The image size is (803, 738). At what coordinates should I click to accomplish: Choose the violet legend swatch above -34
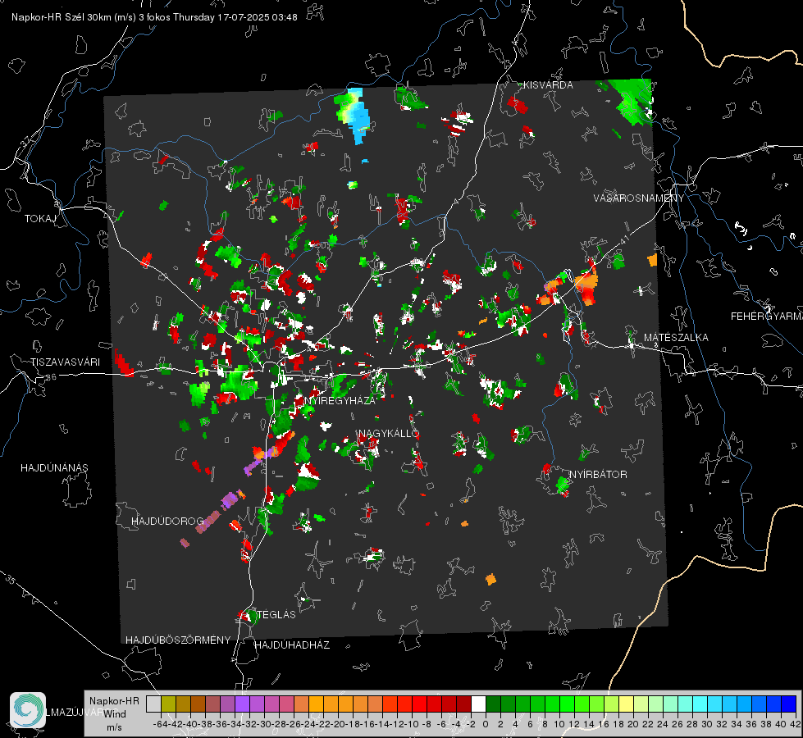click(x=242, y=704)
